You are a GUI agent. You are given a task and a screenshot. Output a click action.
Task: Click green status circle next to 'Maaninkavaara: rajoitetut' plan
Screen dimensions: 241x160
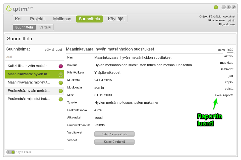click(61, 82)
